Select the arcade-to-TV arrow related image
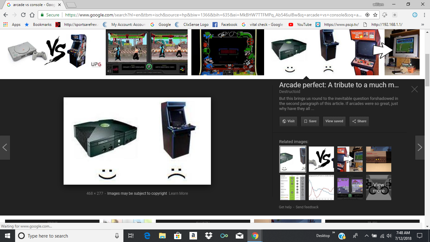Screen dimensions: 430x242 (x=350, y=159)
